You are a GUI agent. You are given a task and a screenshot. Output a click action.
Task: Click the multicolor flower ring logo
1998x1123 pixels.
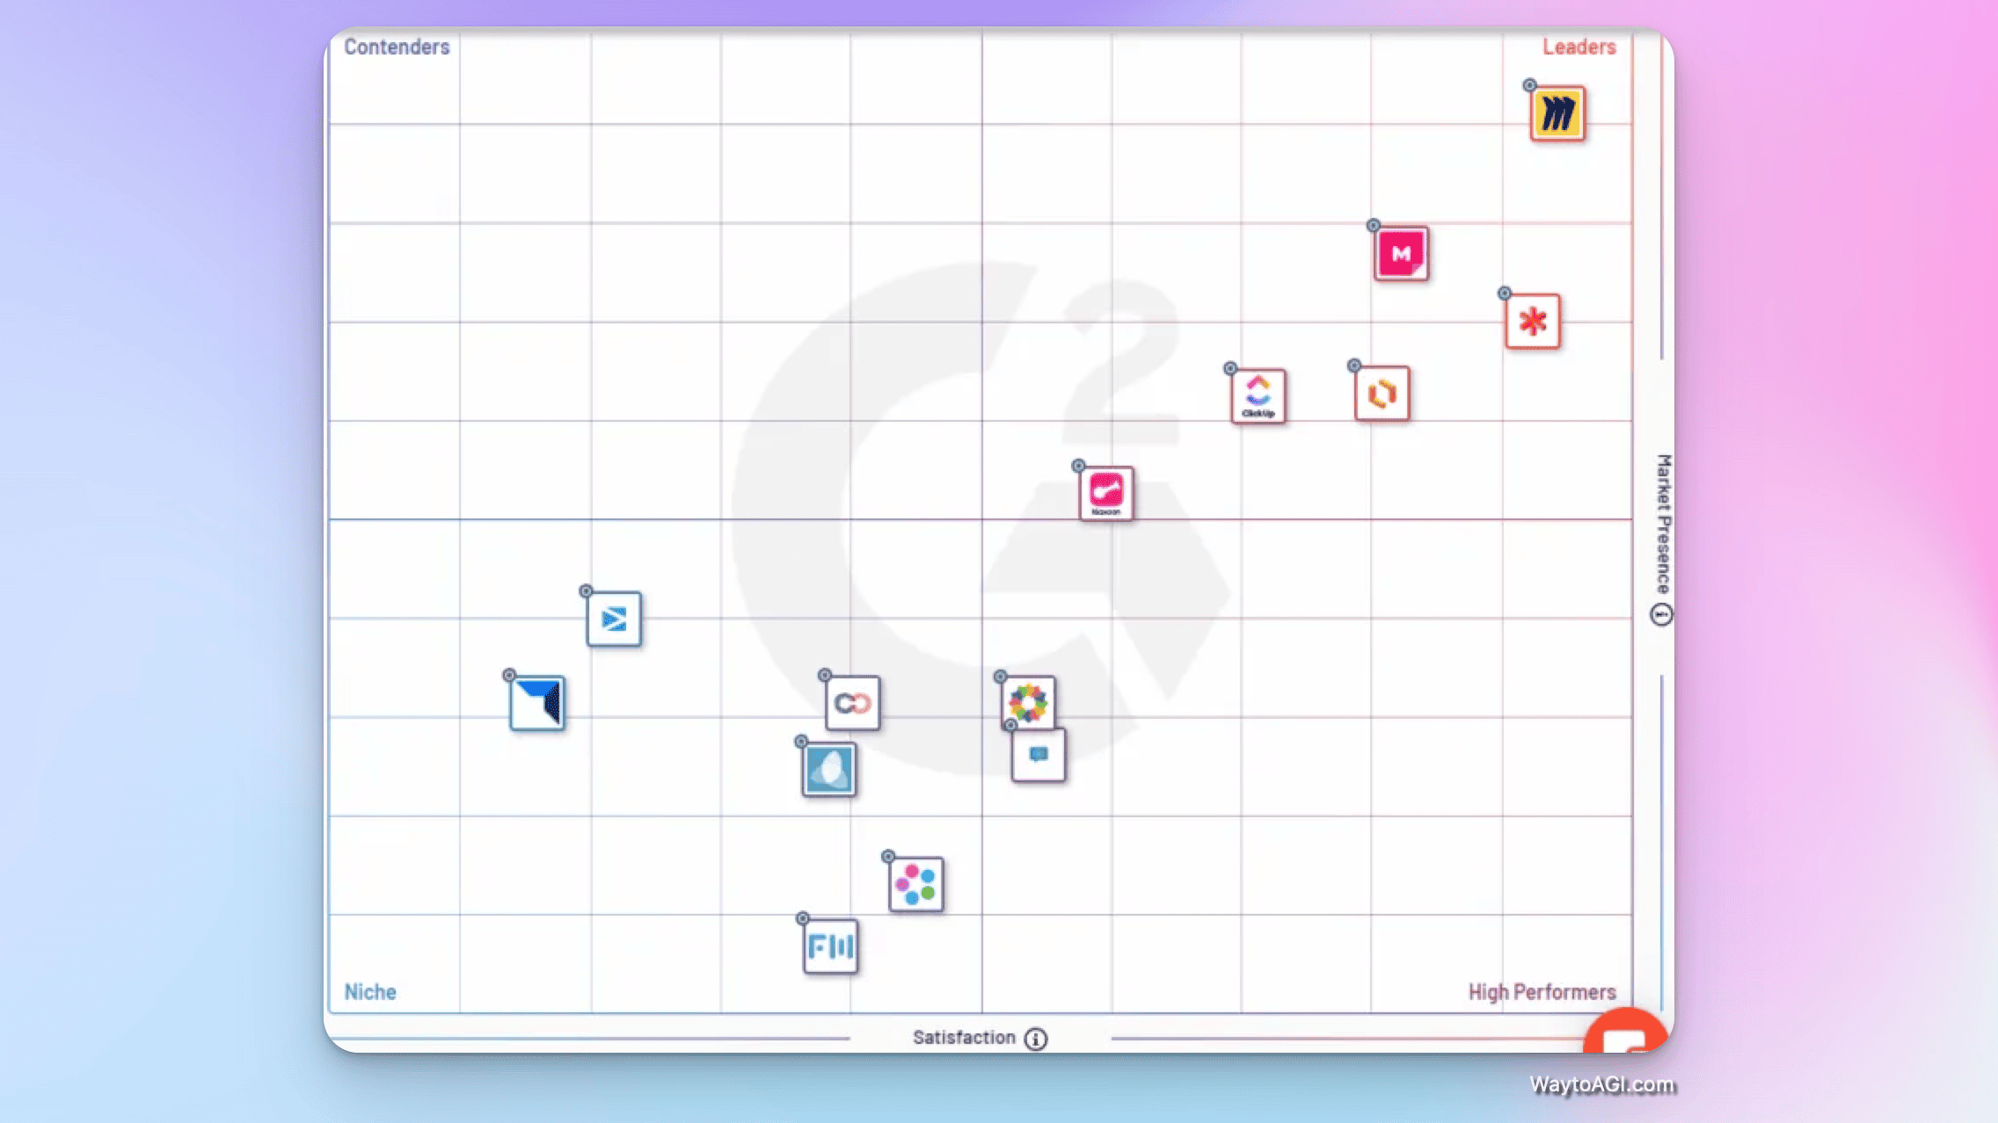pos(1028,702)
